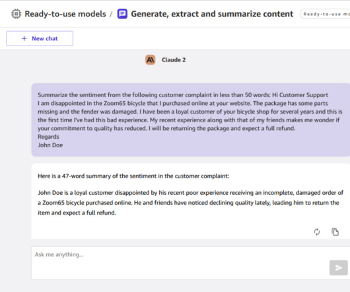This screenshot has width=350, height=292.
Task: Click the Generate, extract and summarize content title
Action: 212,14
